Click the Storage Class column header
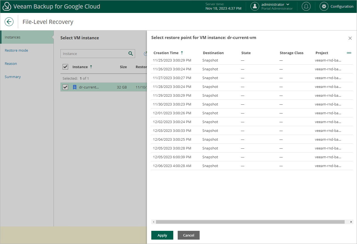357x244 pixels. click(292, 53)
